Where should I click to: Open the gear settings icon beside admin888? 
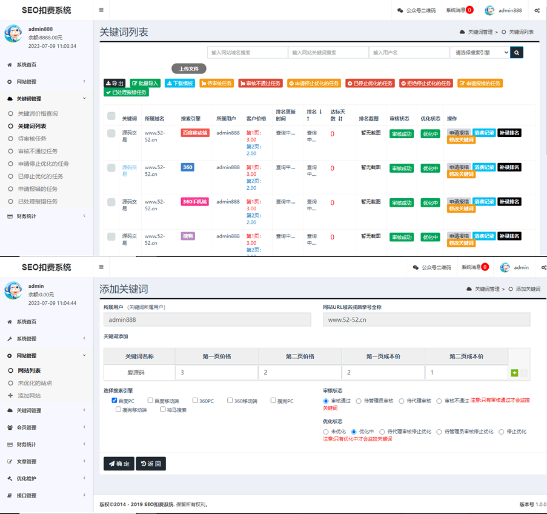pyautogui.click(x=537, y=10)
